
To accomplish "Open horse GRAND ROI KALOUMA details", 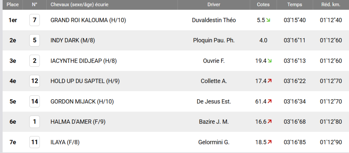I will point(88,20).
